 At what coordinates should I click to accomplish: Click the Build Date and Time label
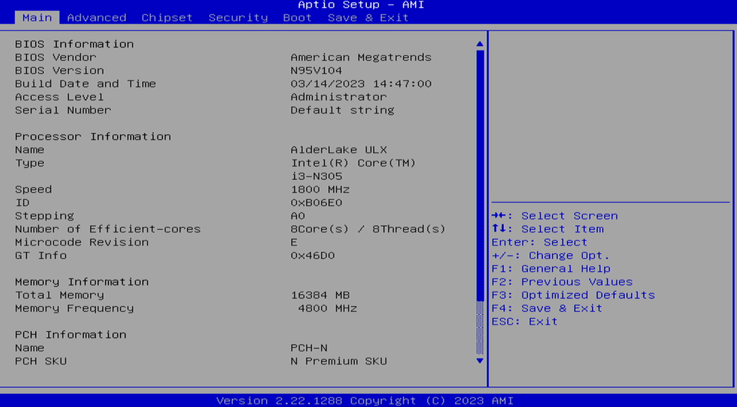(x=85, y=84)
